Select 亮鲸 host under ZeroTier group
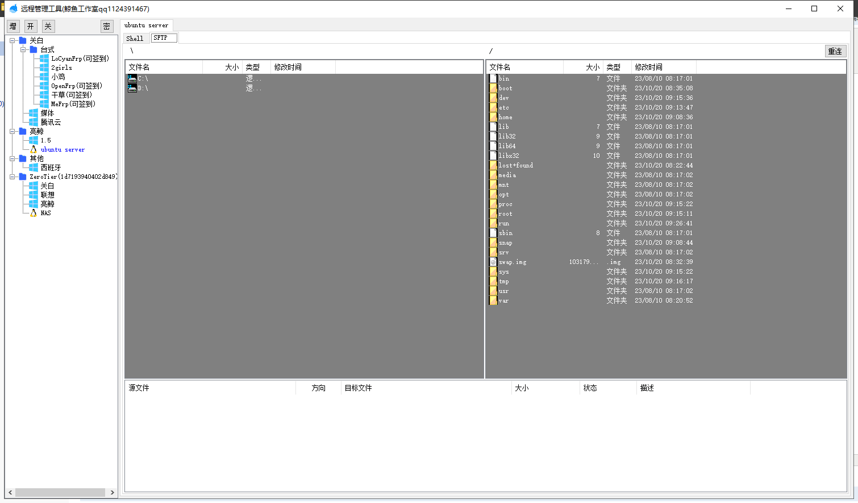The image size is (858, 503). pos(47,204)
